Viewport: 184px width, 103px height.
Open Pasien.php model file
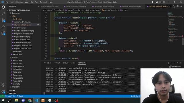(17, 75)
